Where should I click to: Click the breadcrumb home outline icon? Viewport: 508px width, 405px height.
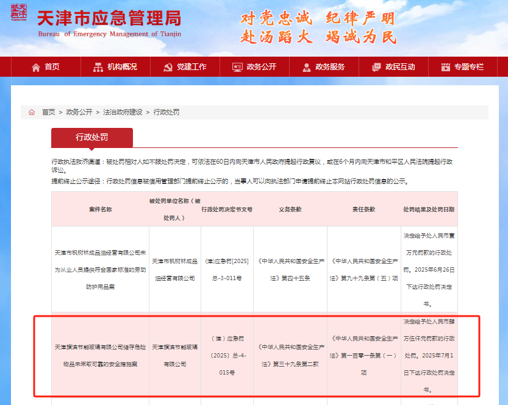[x=32, y=112]
